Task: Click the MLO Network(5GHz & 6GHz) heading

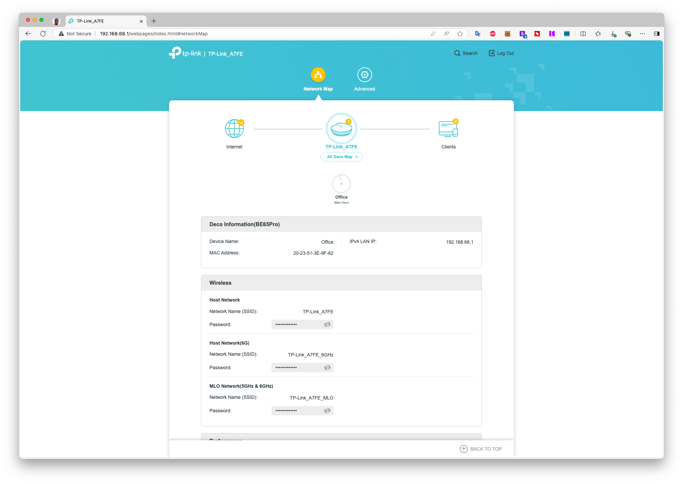Action: (x=241, y=386)
